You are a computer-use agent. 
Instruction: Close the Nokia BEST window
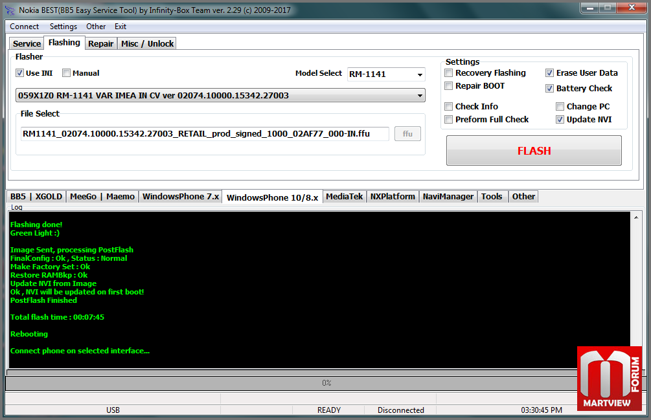coord(632,8)
